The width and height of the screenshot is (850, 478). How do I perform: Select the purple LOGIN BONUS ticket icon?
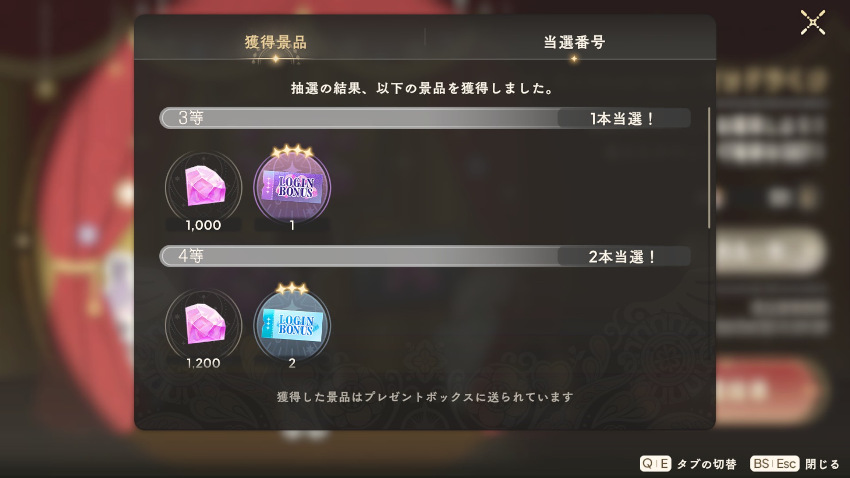point(292,188)
